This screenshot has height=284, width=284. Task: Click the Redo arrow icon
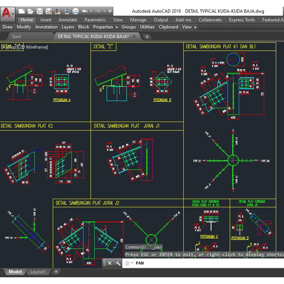click(x=98, y=11)
